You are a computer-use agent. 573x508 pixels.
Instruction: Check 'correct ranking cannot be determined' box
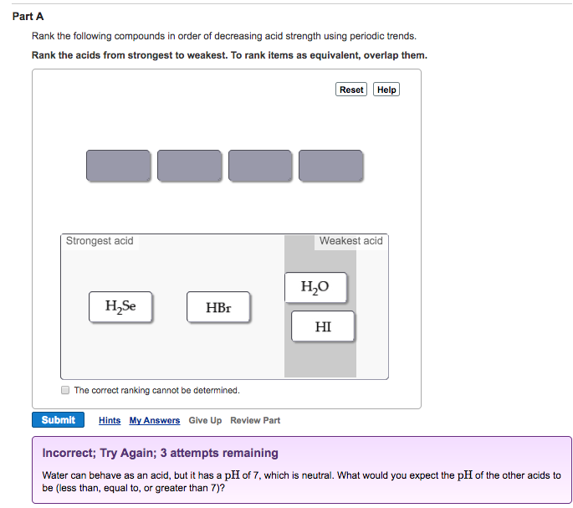[65, 390]
